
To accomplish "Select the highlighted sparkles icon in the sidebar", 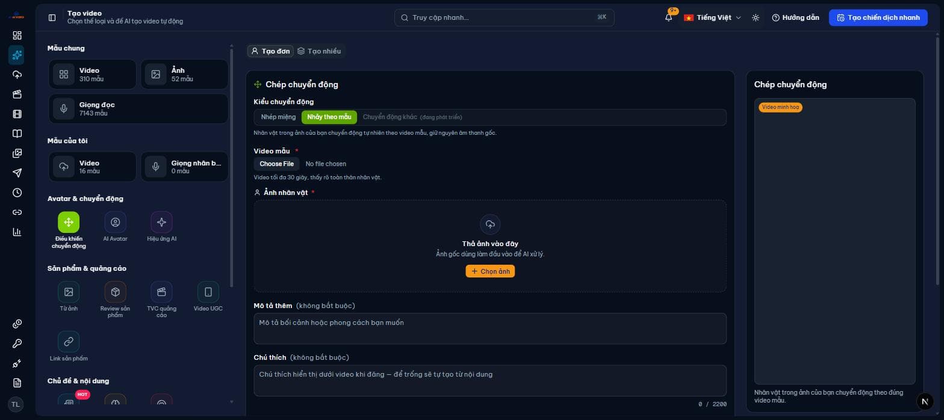I will coord(17,55).
